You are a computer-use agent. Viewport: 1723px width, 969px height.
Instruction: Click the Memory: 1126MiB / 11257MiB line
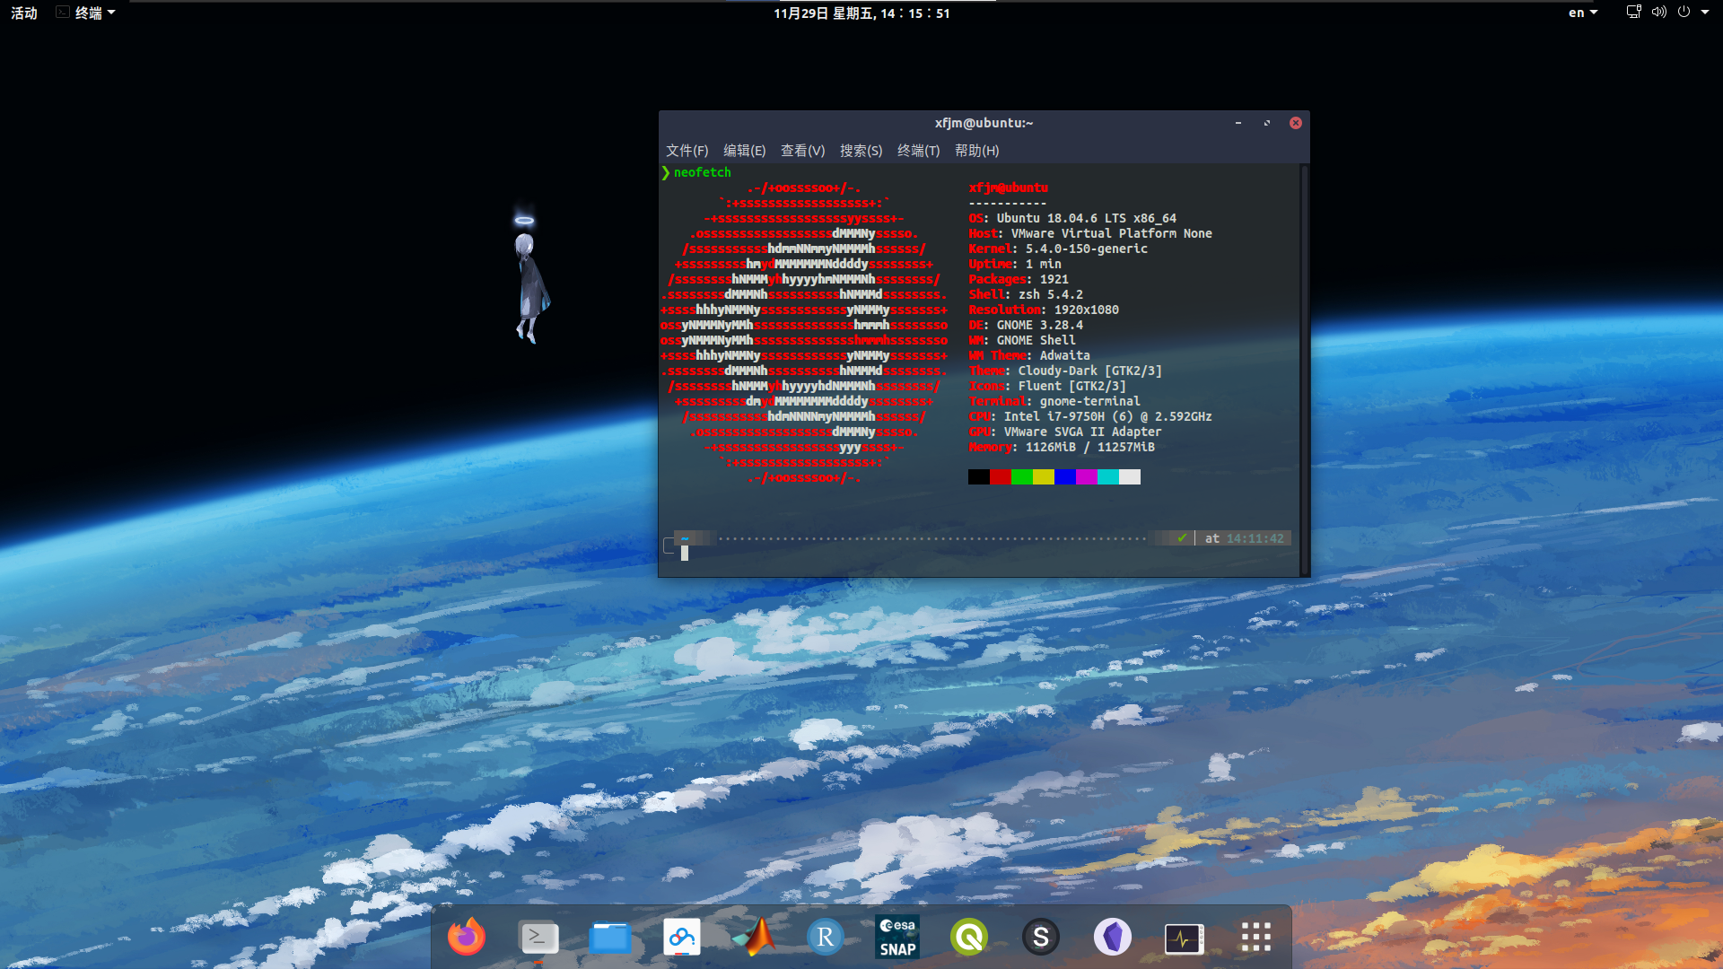(1062, 447)
